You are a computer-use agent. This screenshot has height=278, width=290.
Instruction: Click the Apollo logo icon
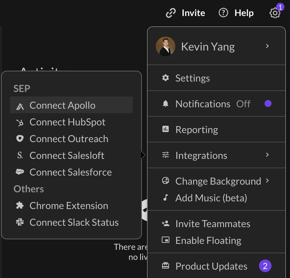pos(20,106)
